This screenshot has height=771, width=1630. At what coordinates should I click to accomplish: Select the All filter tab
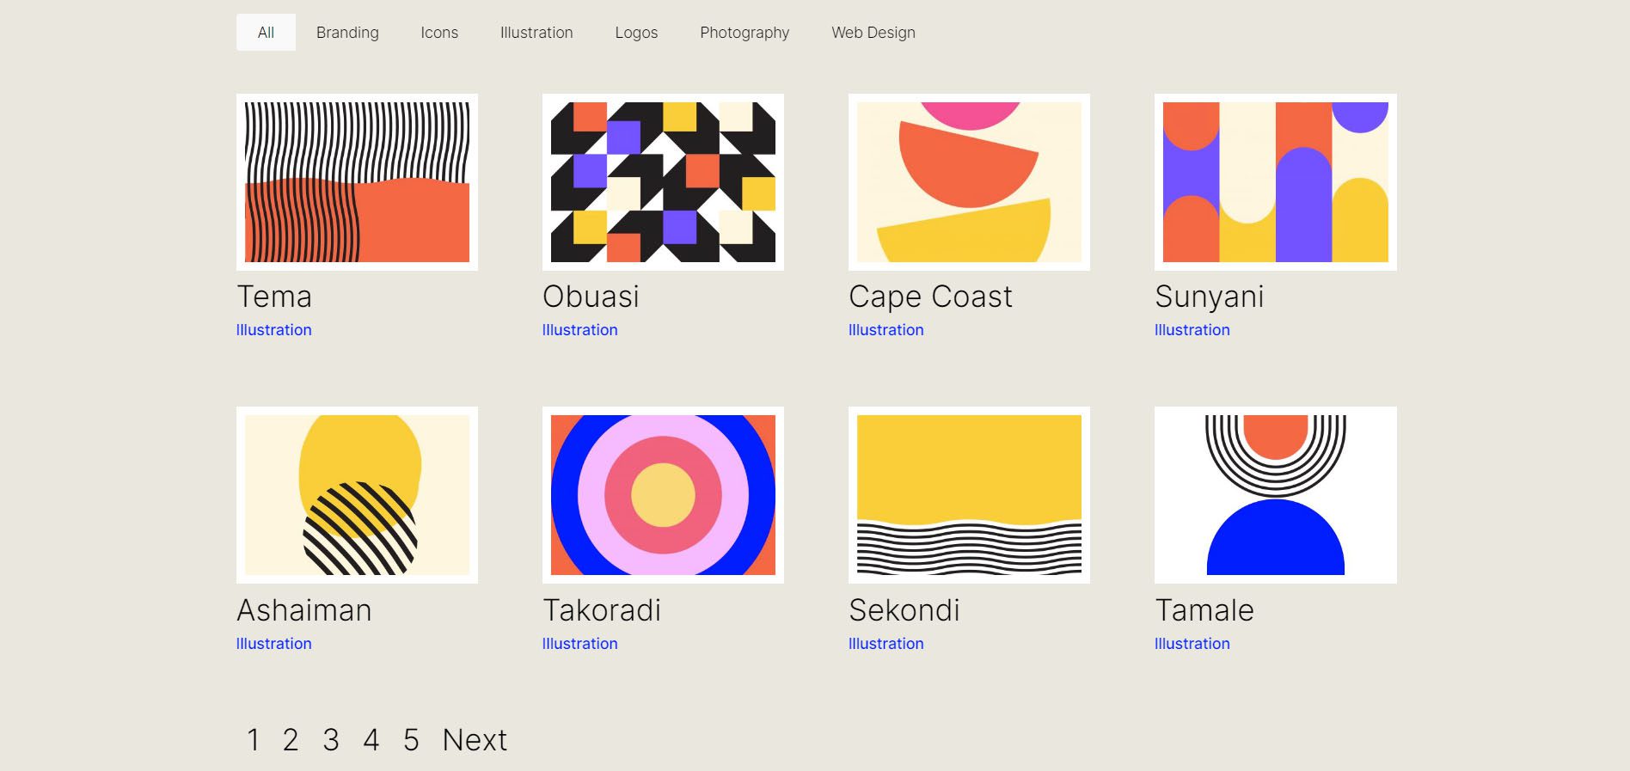[266, 33]
